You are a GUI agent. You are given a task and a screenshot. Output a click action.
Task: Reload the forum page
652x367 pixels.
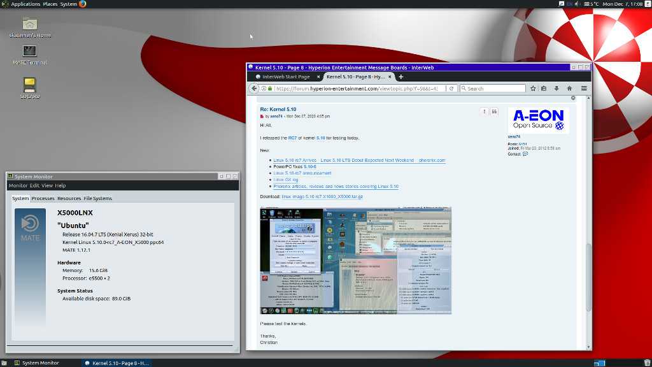click(451, 89)
